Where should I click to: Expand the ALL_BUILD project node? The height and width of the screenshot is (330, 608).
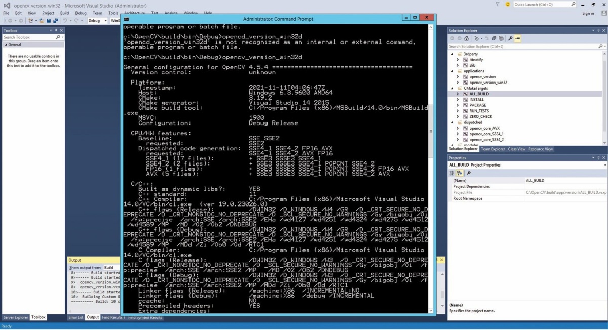[x=458, y=94]
